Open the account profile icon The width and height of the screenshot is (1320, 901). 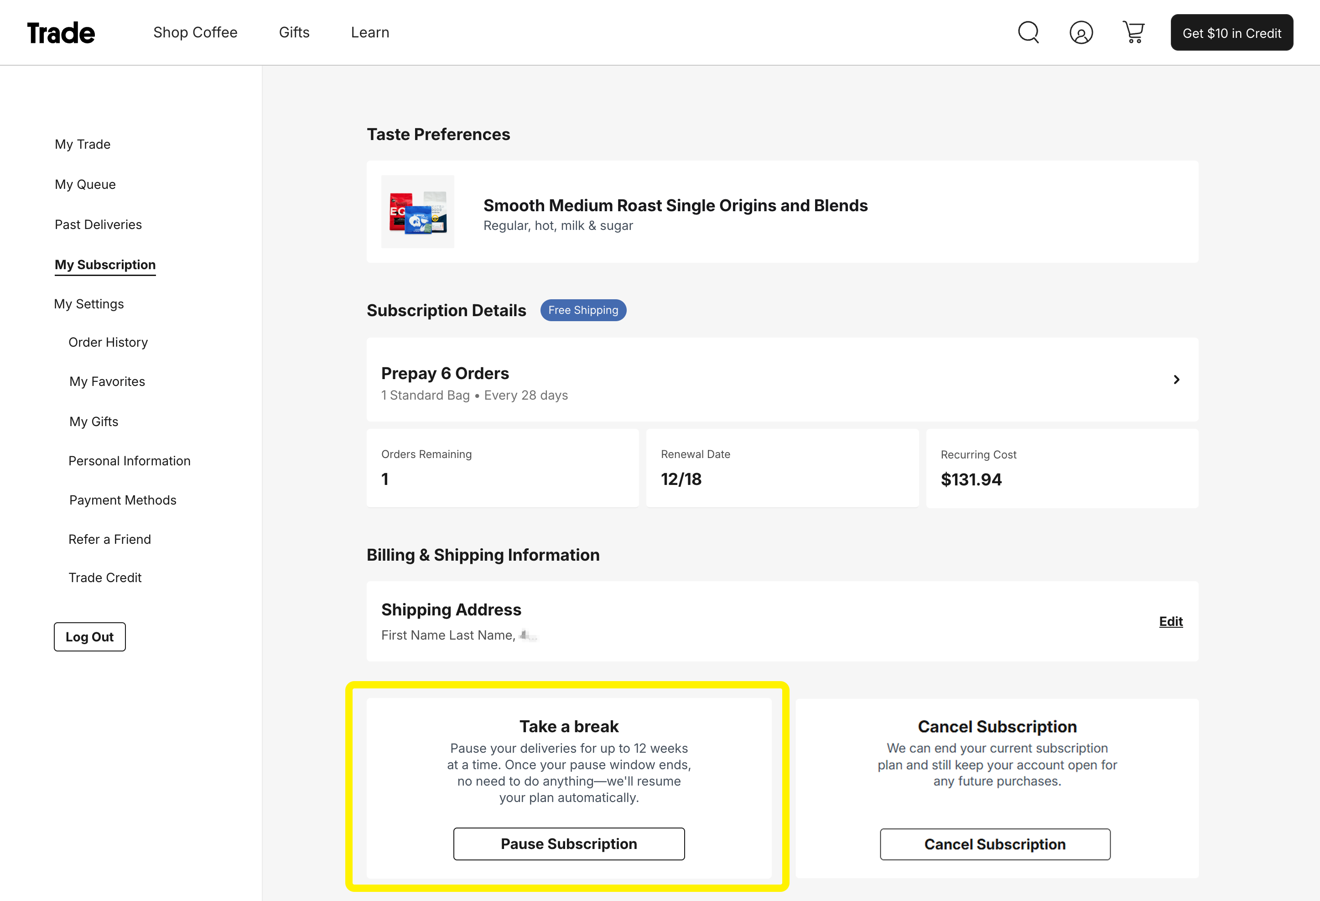pos(1081,32)
